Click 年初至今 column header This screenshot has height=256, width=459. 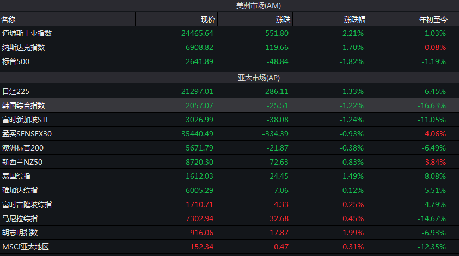click(433, 20)
